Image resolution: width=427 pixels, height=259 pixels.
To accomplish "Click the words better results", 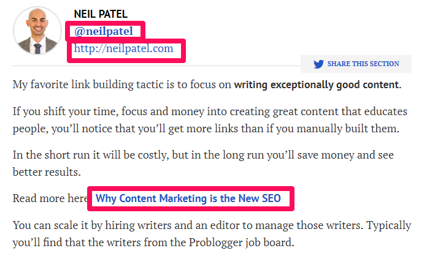I will point(47,172).
